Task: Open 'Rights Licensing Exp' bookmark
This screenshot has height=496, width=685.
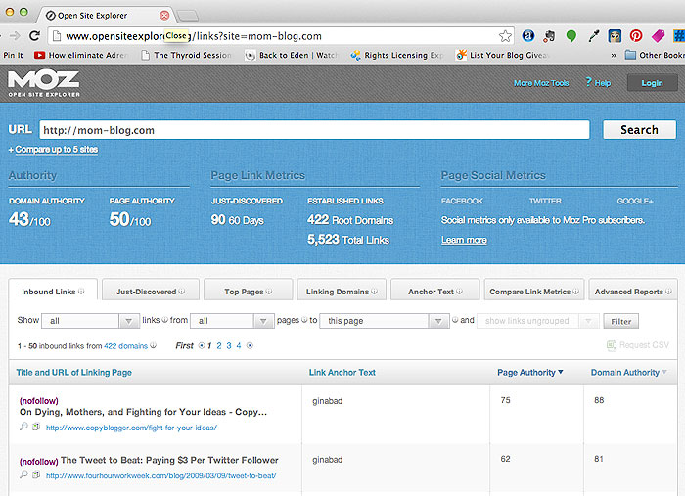Action: click(397, 55)
